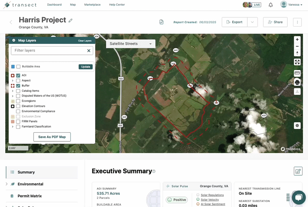The width and height of the screenshot is (308, 207).
Task: Open the notifications bell
Action: pos(271,5)
